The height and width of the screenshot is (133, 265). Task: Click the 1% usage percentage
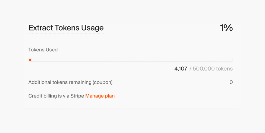pyautogui.click(x=226, y=28)
